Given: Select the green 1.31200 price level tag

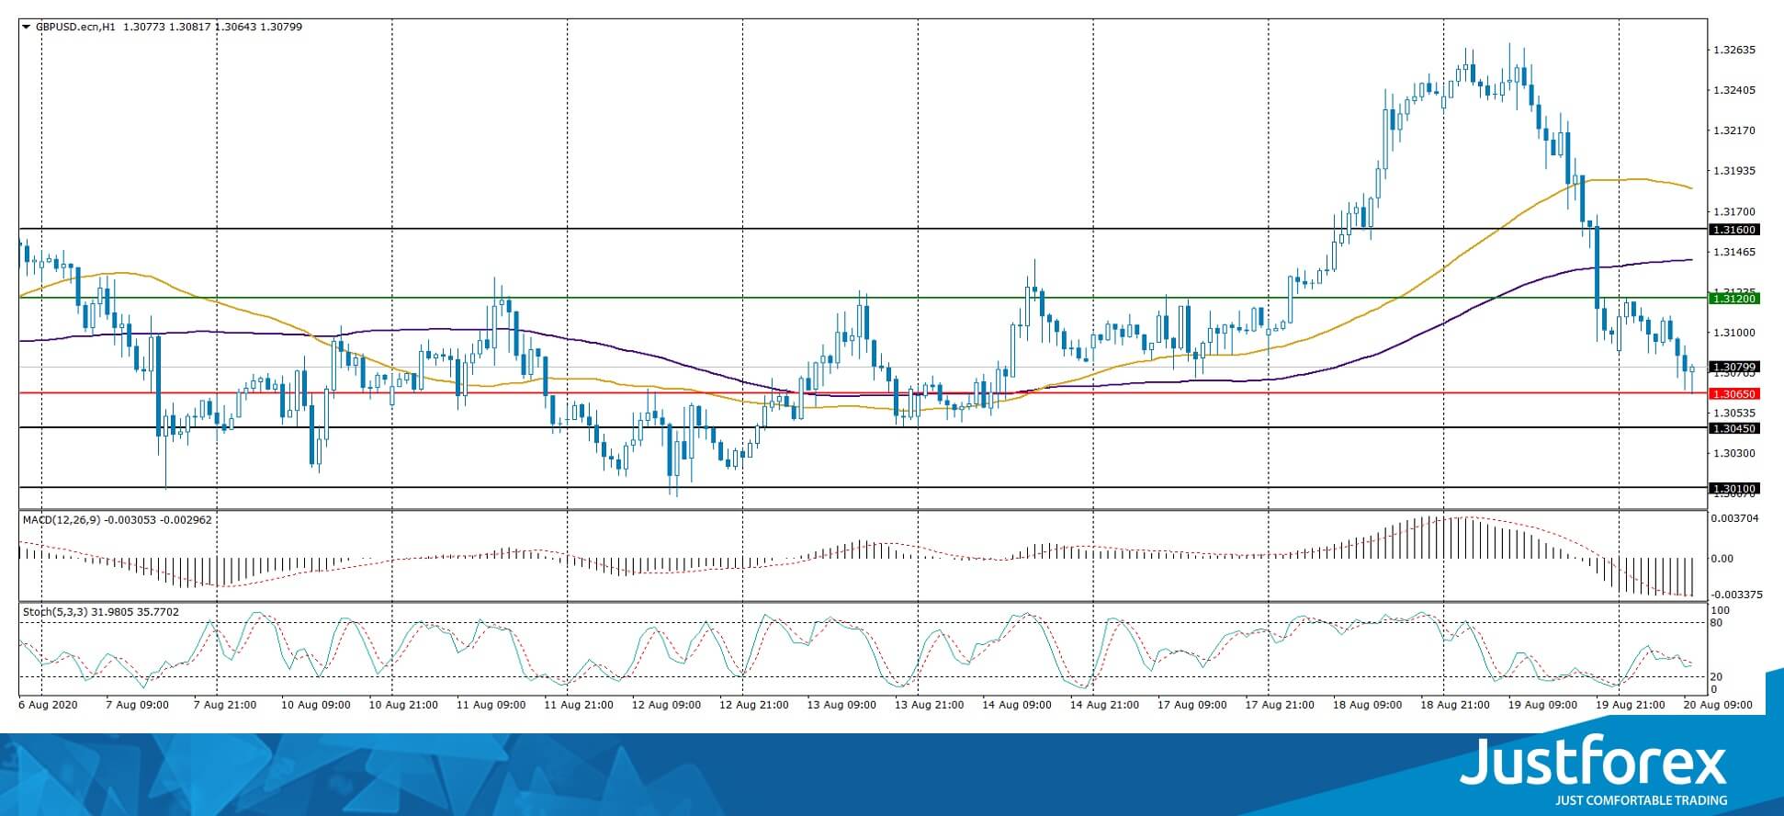Looking at the screenshot, I should (1733, 299).
